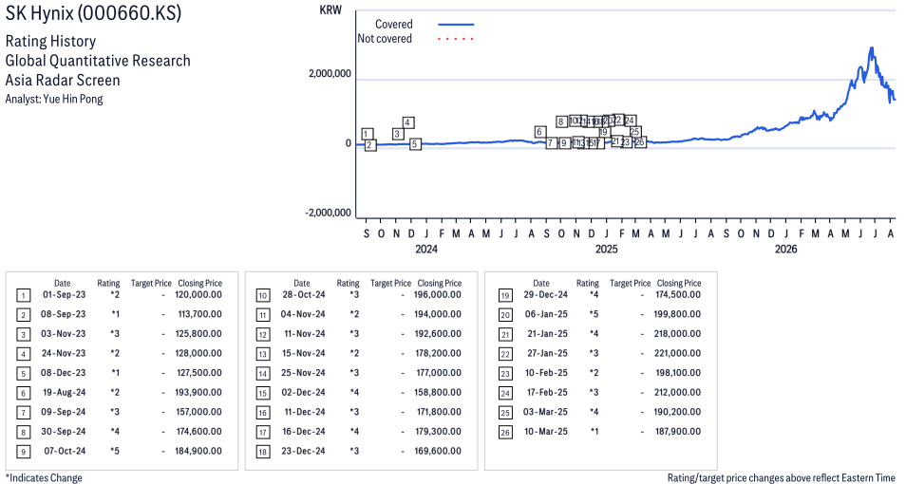
Task: Click chart marker 5 on the price line
Action: click(415, 144)
